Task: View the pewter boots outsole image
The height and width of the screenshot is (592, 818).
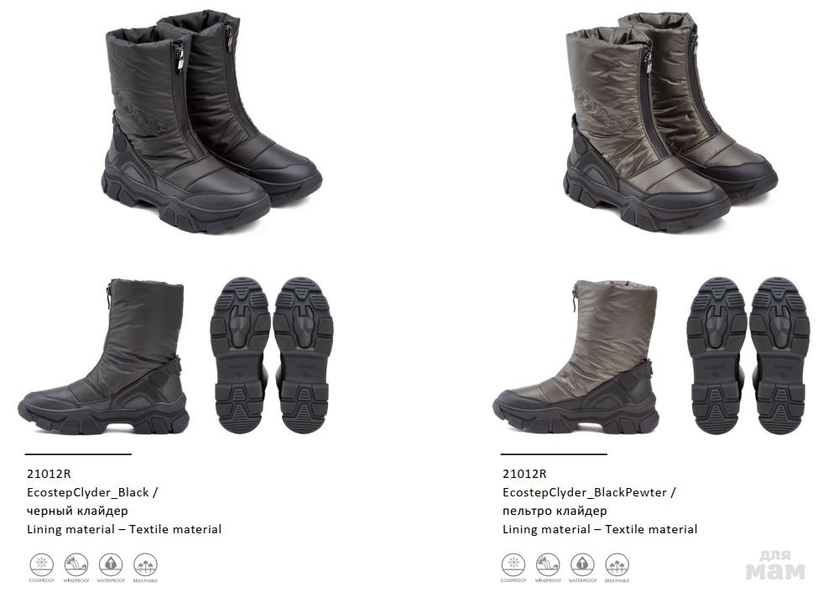Action: 748,356
